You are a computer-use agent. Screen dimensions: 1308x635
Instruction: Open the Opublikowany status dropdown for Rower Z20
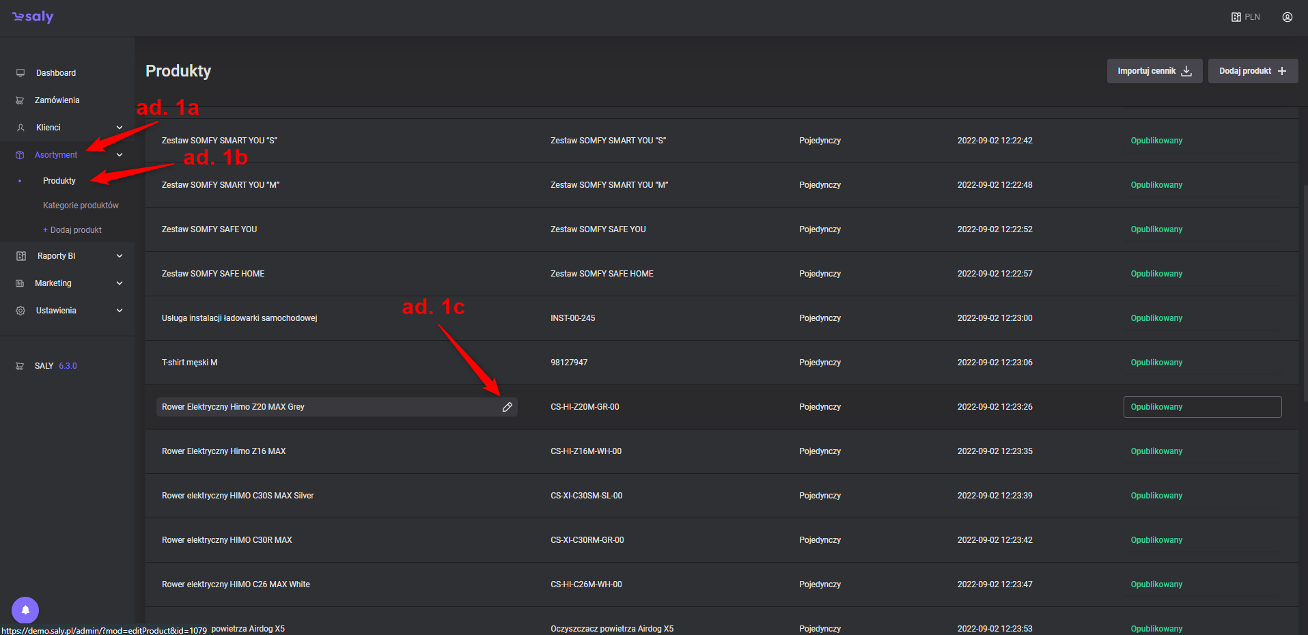(1201, 407)
